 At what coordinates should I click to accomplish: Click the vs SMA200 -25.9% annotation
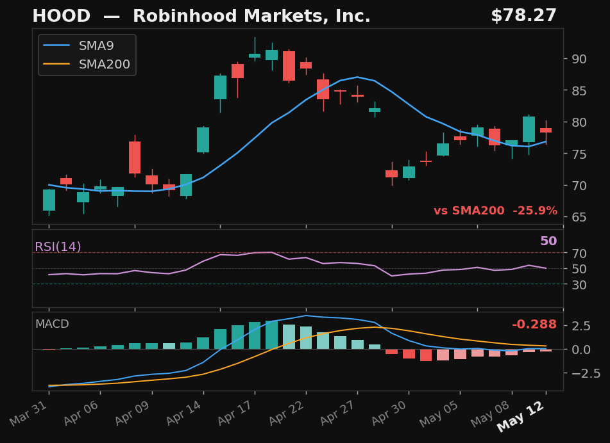(x=496, y=211)
